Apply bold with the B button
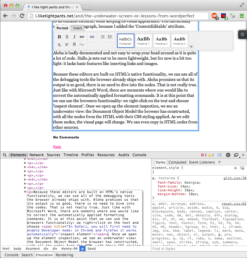 click(x=59, y=37)
